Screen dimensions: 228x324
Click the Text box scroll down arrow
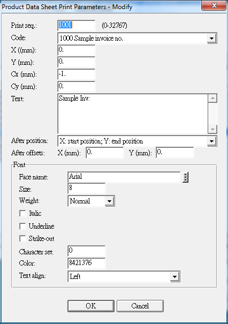pos(212,130)
